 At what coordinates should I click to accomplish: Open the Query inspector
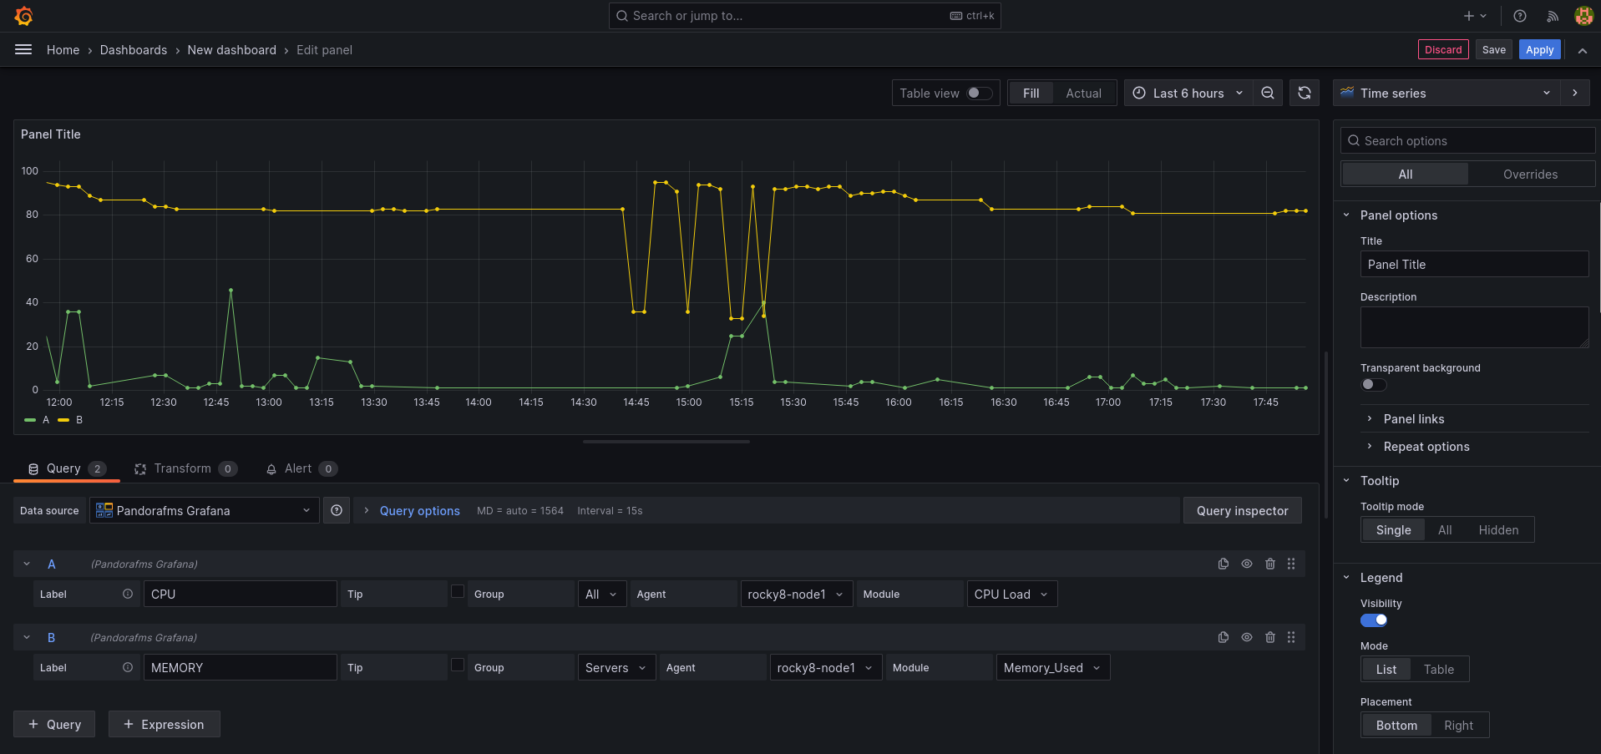[x=1242, y=510]
